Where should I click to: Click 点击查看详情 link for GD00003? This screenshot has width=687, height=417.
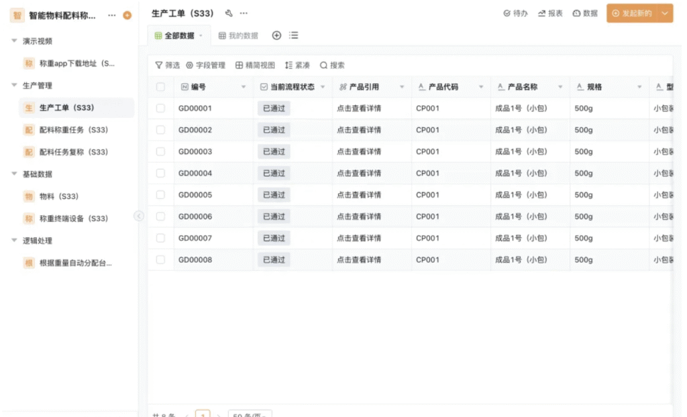click(359, 152)
